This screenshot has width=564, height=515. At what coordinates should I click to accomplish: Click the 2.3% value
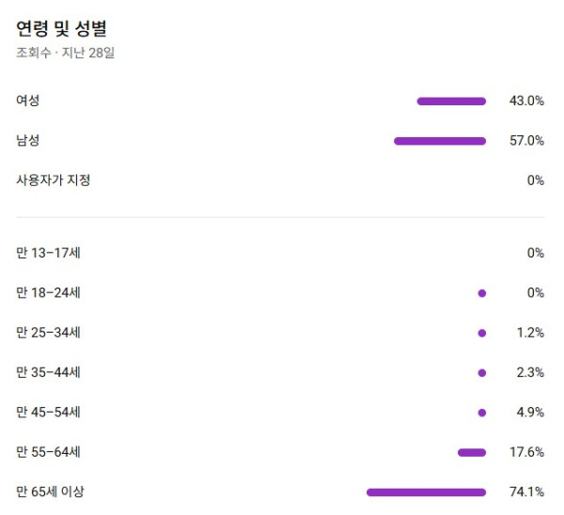(x=530, y=373)
